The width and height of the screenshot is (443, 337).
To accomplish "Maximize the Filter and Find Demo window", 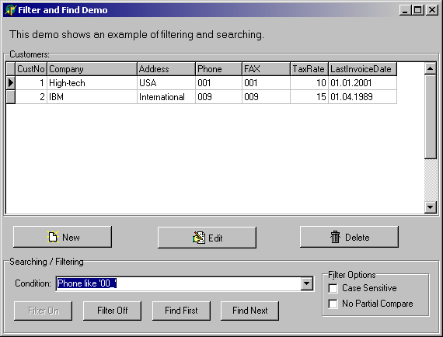I will pyautogui.click(x=418, y=10).
